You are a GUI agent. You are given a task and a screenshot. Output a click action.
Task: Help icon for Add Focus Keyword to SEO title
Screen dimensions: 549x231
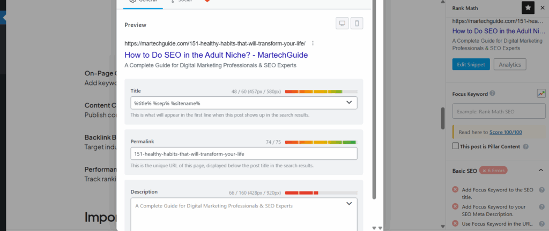pos(541,190)
